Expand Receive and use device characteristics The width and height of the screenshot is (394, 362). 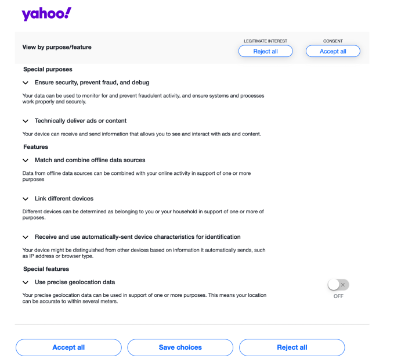(26, 238)
